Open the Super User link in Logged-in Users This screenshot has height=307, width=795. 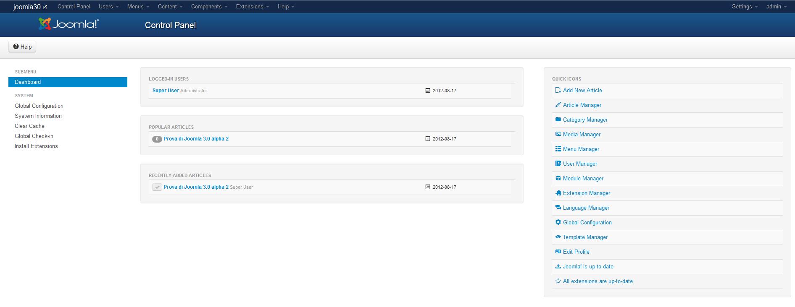tap(166, 91)
